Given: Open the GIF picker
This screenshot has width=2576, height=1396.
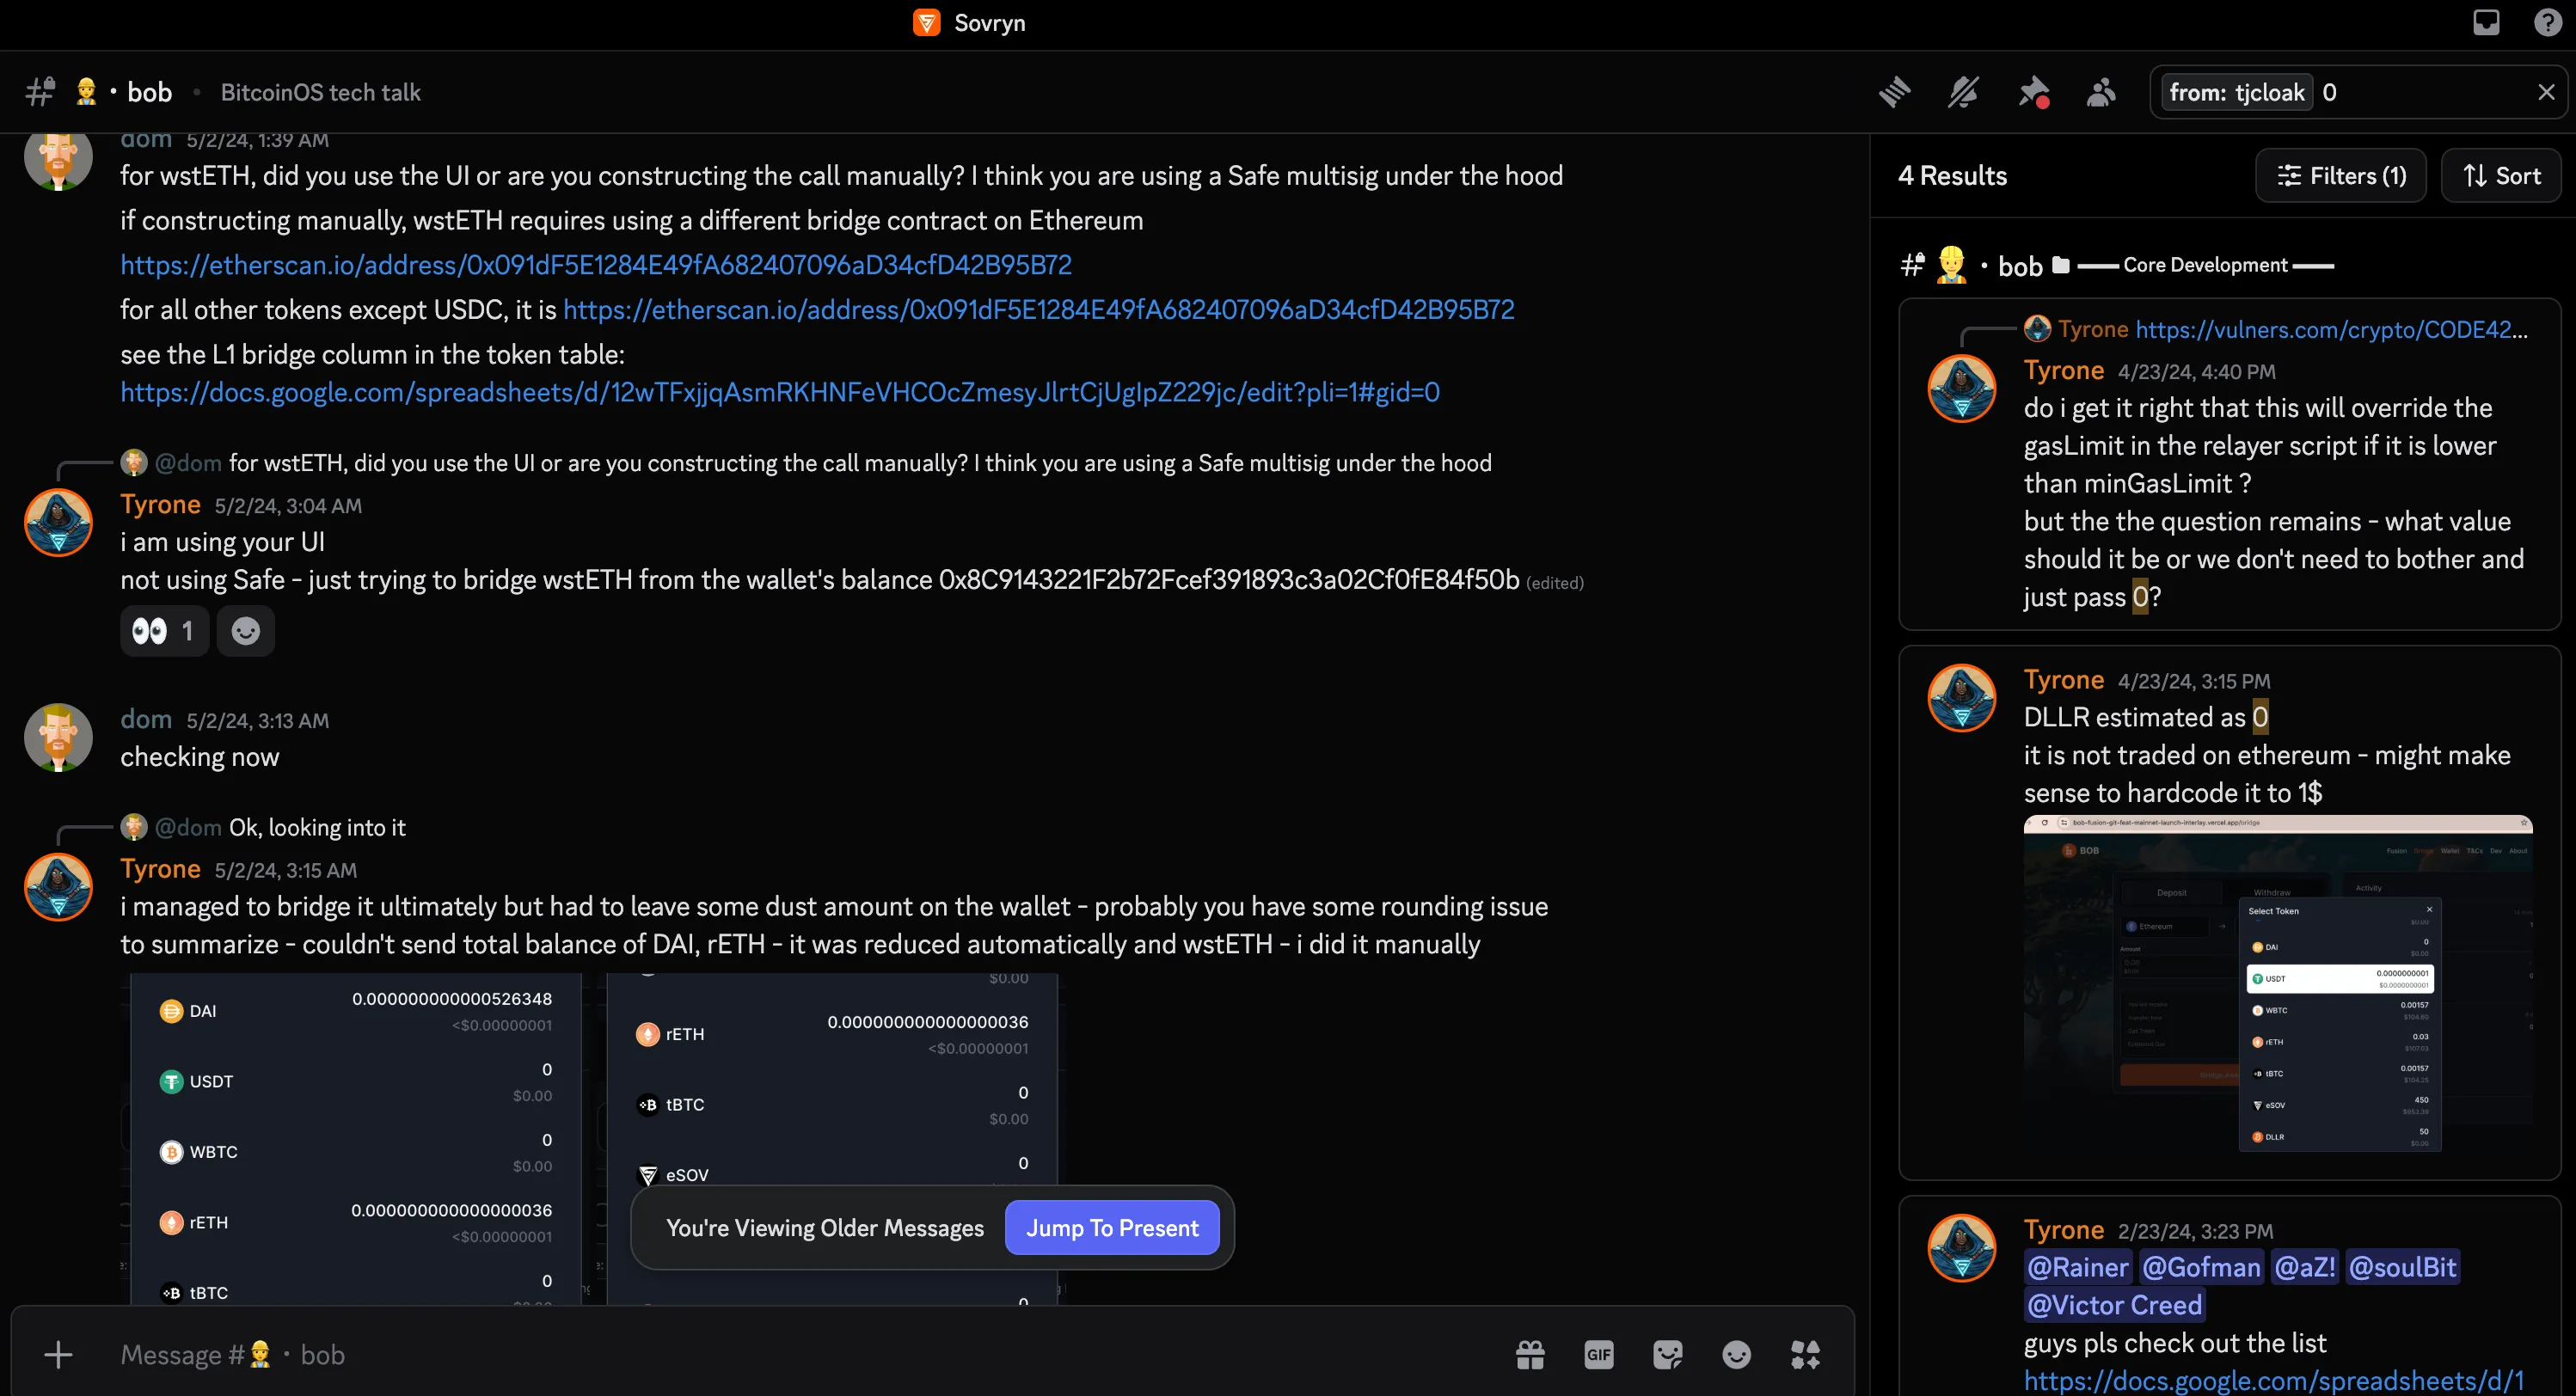Looking at the screenshot, I should 1599,1355.
